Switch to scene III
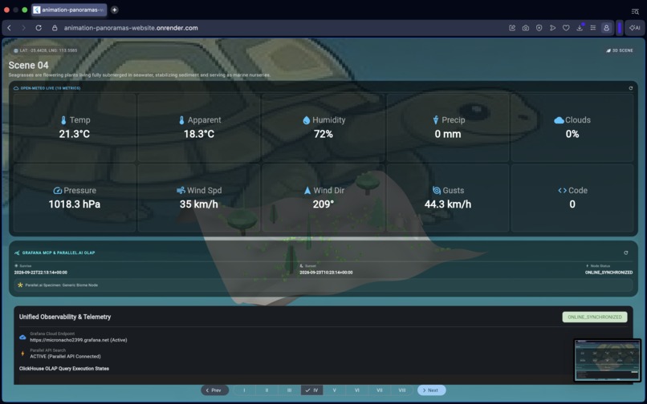The width and height of the screenshot is (647, 404). pyautogui.click(x=289, y=390)
